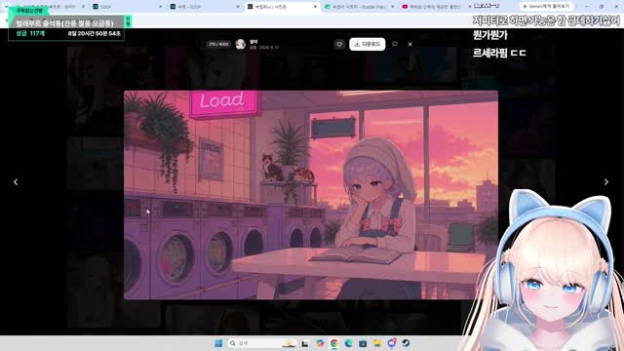Open the uploader's profile avatar
Image resolution: width=624 pixels, height=351 pixels.
241,44
